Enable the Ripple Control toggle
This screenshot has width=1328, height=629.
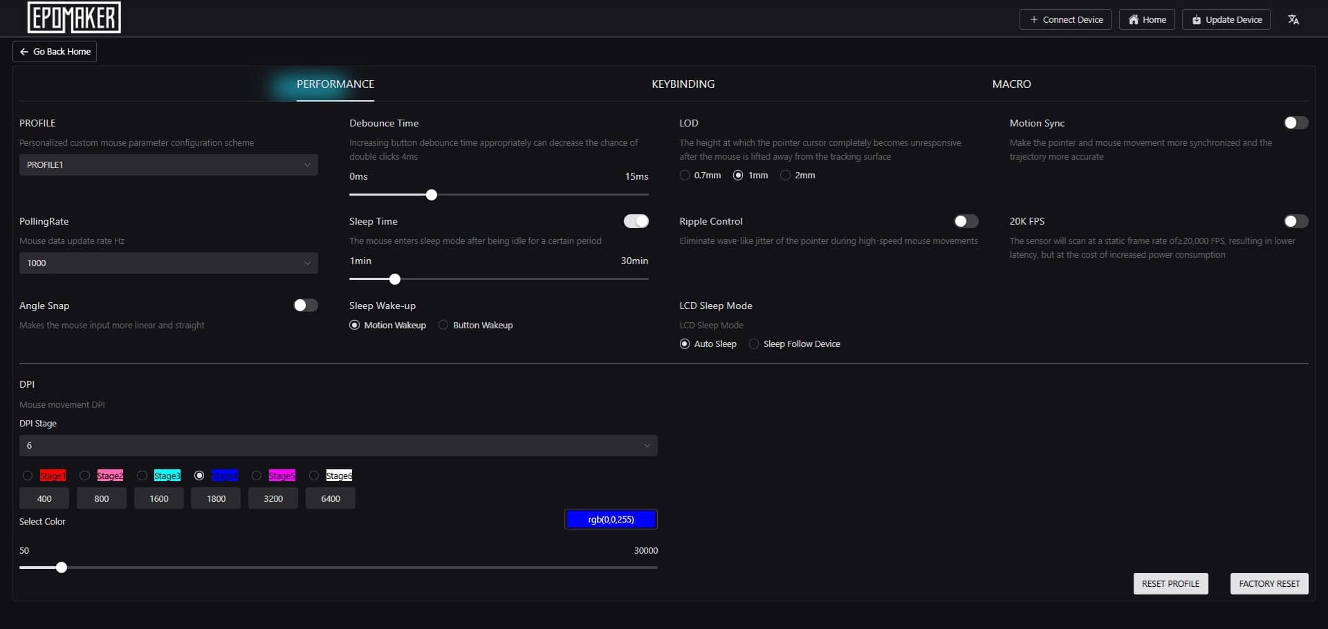pyautogui.click(x=966, y=221)
